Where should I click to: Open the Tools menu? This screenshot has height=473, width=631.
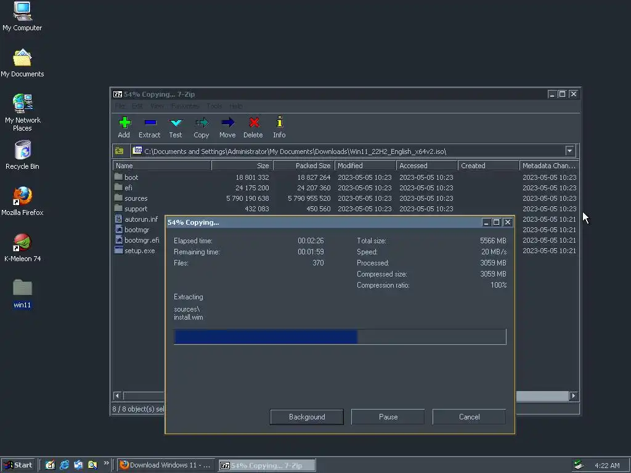coord(214,106)
